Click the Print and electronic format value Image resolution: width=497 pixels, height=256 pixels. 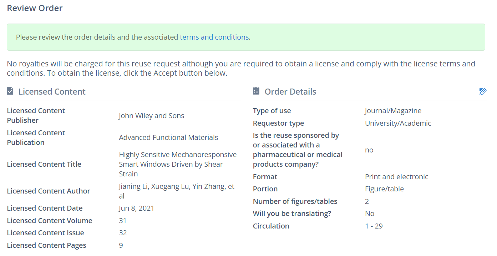click(x=396, y=177)
